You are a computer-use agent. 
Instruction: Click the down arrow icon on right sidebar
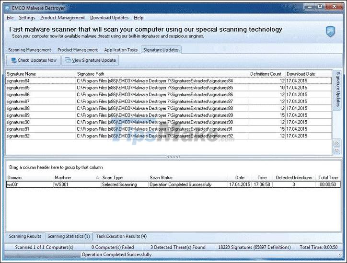336,151
